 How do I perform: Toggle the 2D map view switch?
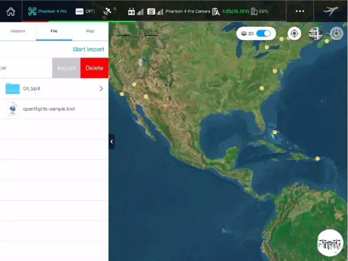tap(263, 34)
